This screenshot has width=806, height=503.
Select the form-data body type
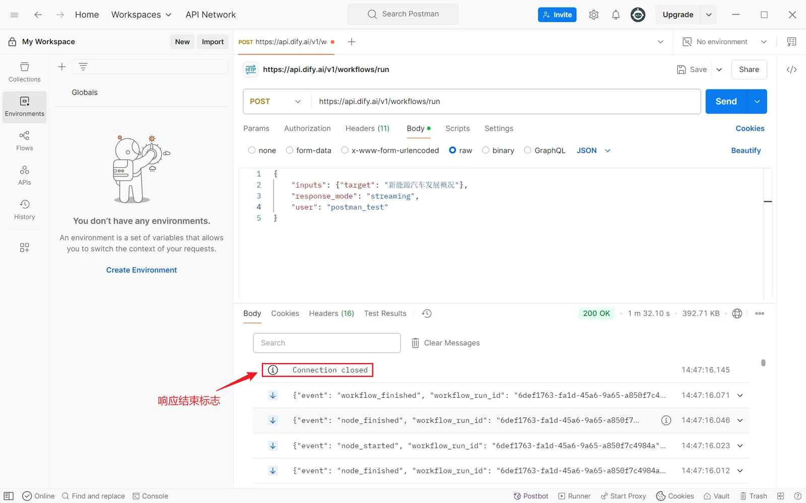pyautogui.click(x=289, y=150)
